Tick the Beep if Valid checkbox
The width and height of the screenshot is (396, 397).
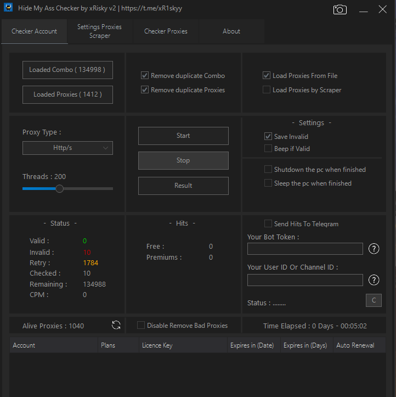pyautogui.click(x=268, y=148)
